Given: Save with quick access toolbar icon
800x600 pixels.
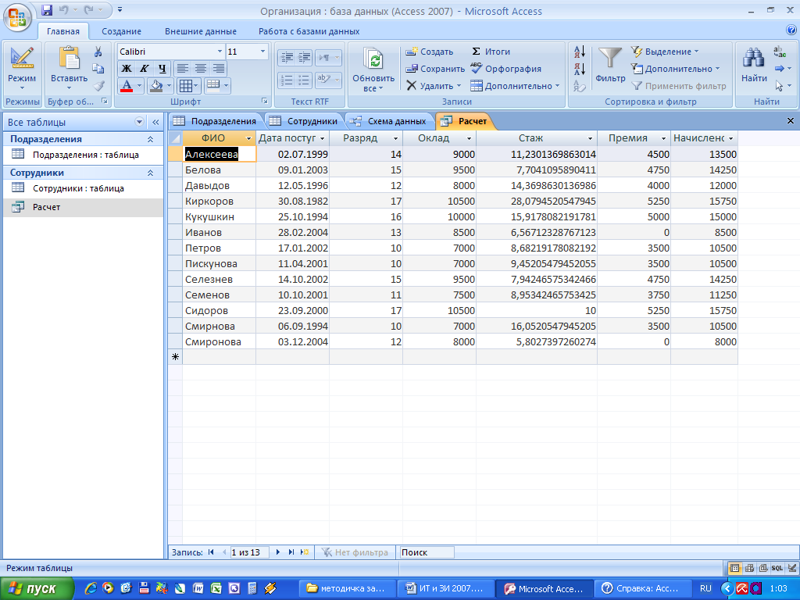Looking at the screenshot, I should pos(46,9).
